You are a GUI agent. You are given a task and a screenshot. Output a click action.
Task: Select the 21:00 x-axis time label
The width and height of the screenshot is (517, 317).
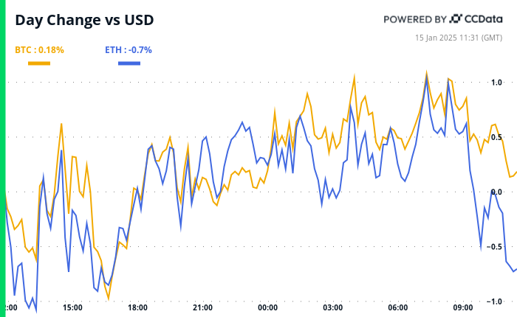(202, 307)
